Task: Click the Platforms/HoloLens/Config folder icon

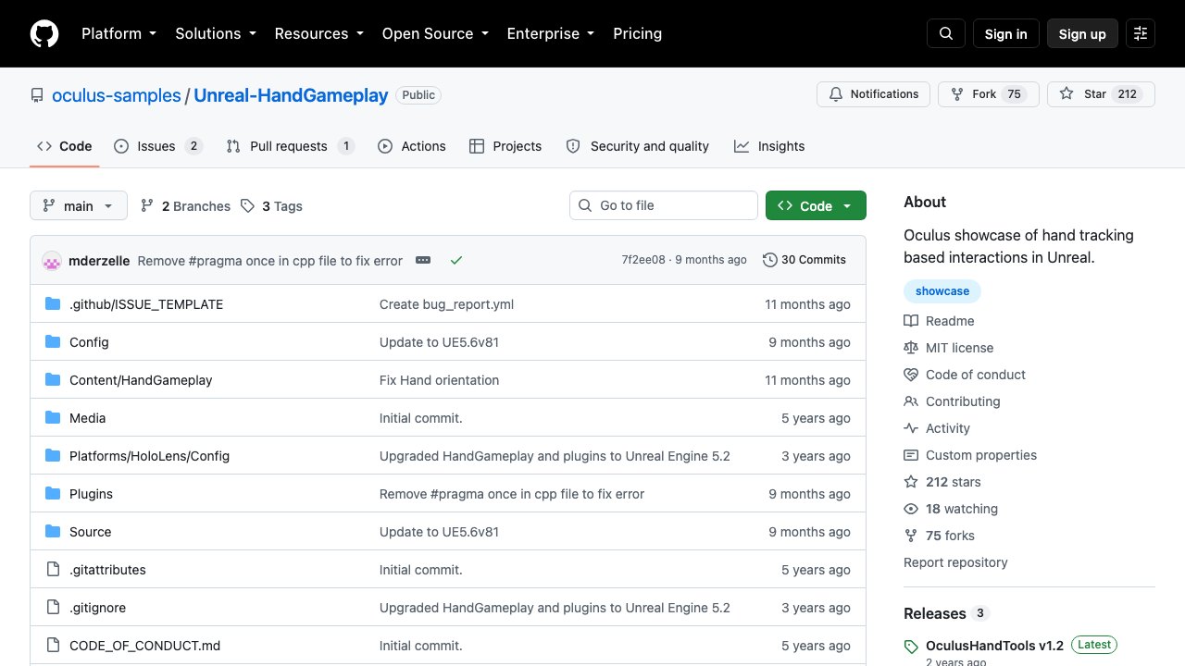Action: [53, 456]
